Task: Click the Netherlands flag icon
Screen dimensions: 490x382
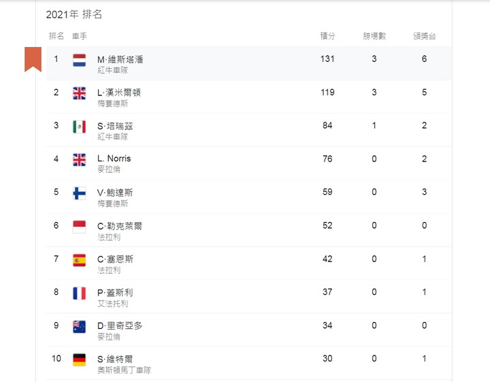Action: [80, 61]
